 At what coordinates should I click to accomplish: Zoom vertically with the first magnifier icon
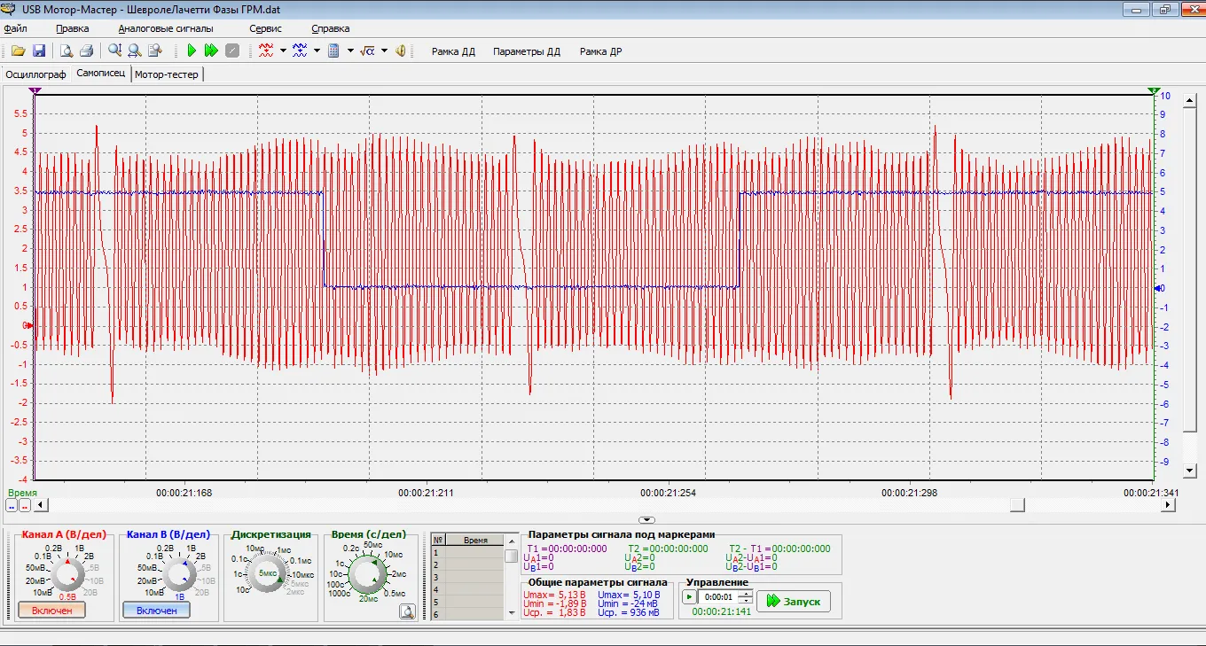tap(115, 51)
